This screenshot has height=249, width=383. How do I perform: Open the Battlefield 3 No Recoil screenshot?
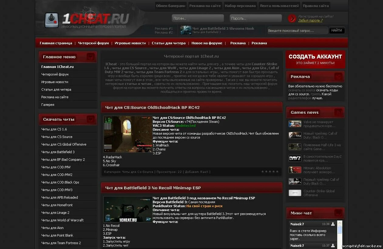point(128,209)
